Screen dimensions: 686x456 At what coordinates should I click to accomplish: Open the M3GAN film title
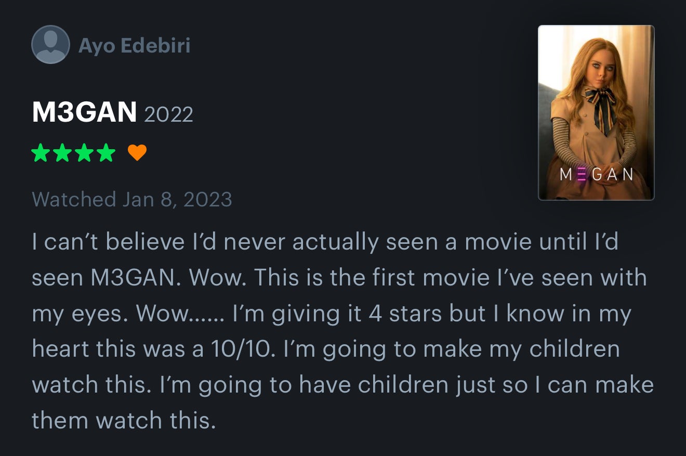(x=84, y=112)
